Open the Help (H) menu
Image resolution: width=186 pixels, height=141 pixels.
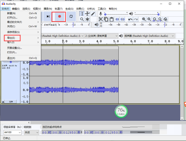[x=113, y=9]
